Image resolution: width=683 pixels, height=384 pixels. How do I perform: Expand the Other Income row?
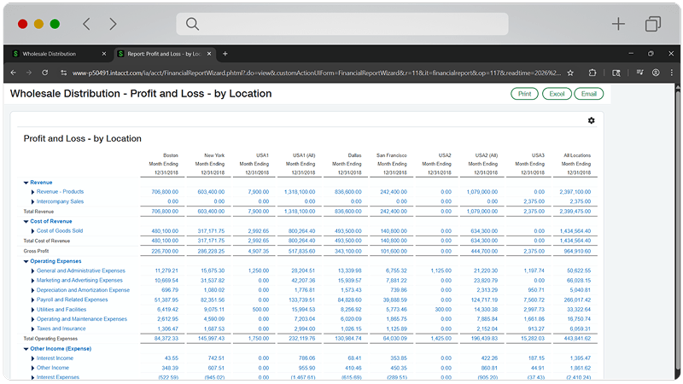[x=32, y=368]
